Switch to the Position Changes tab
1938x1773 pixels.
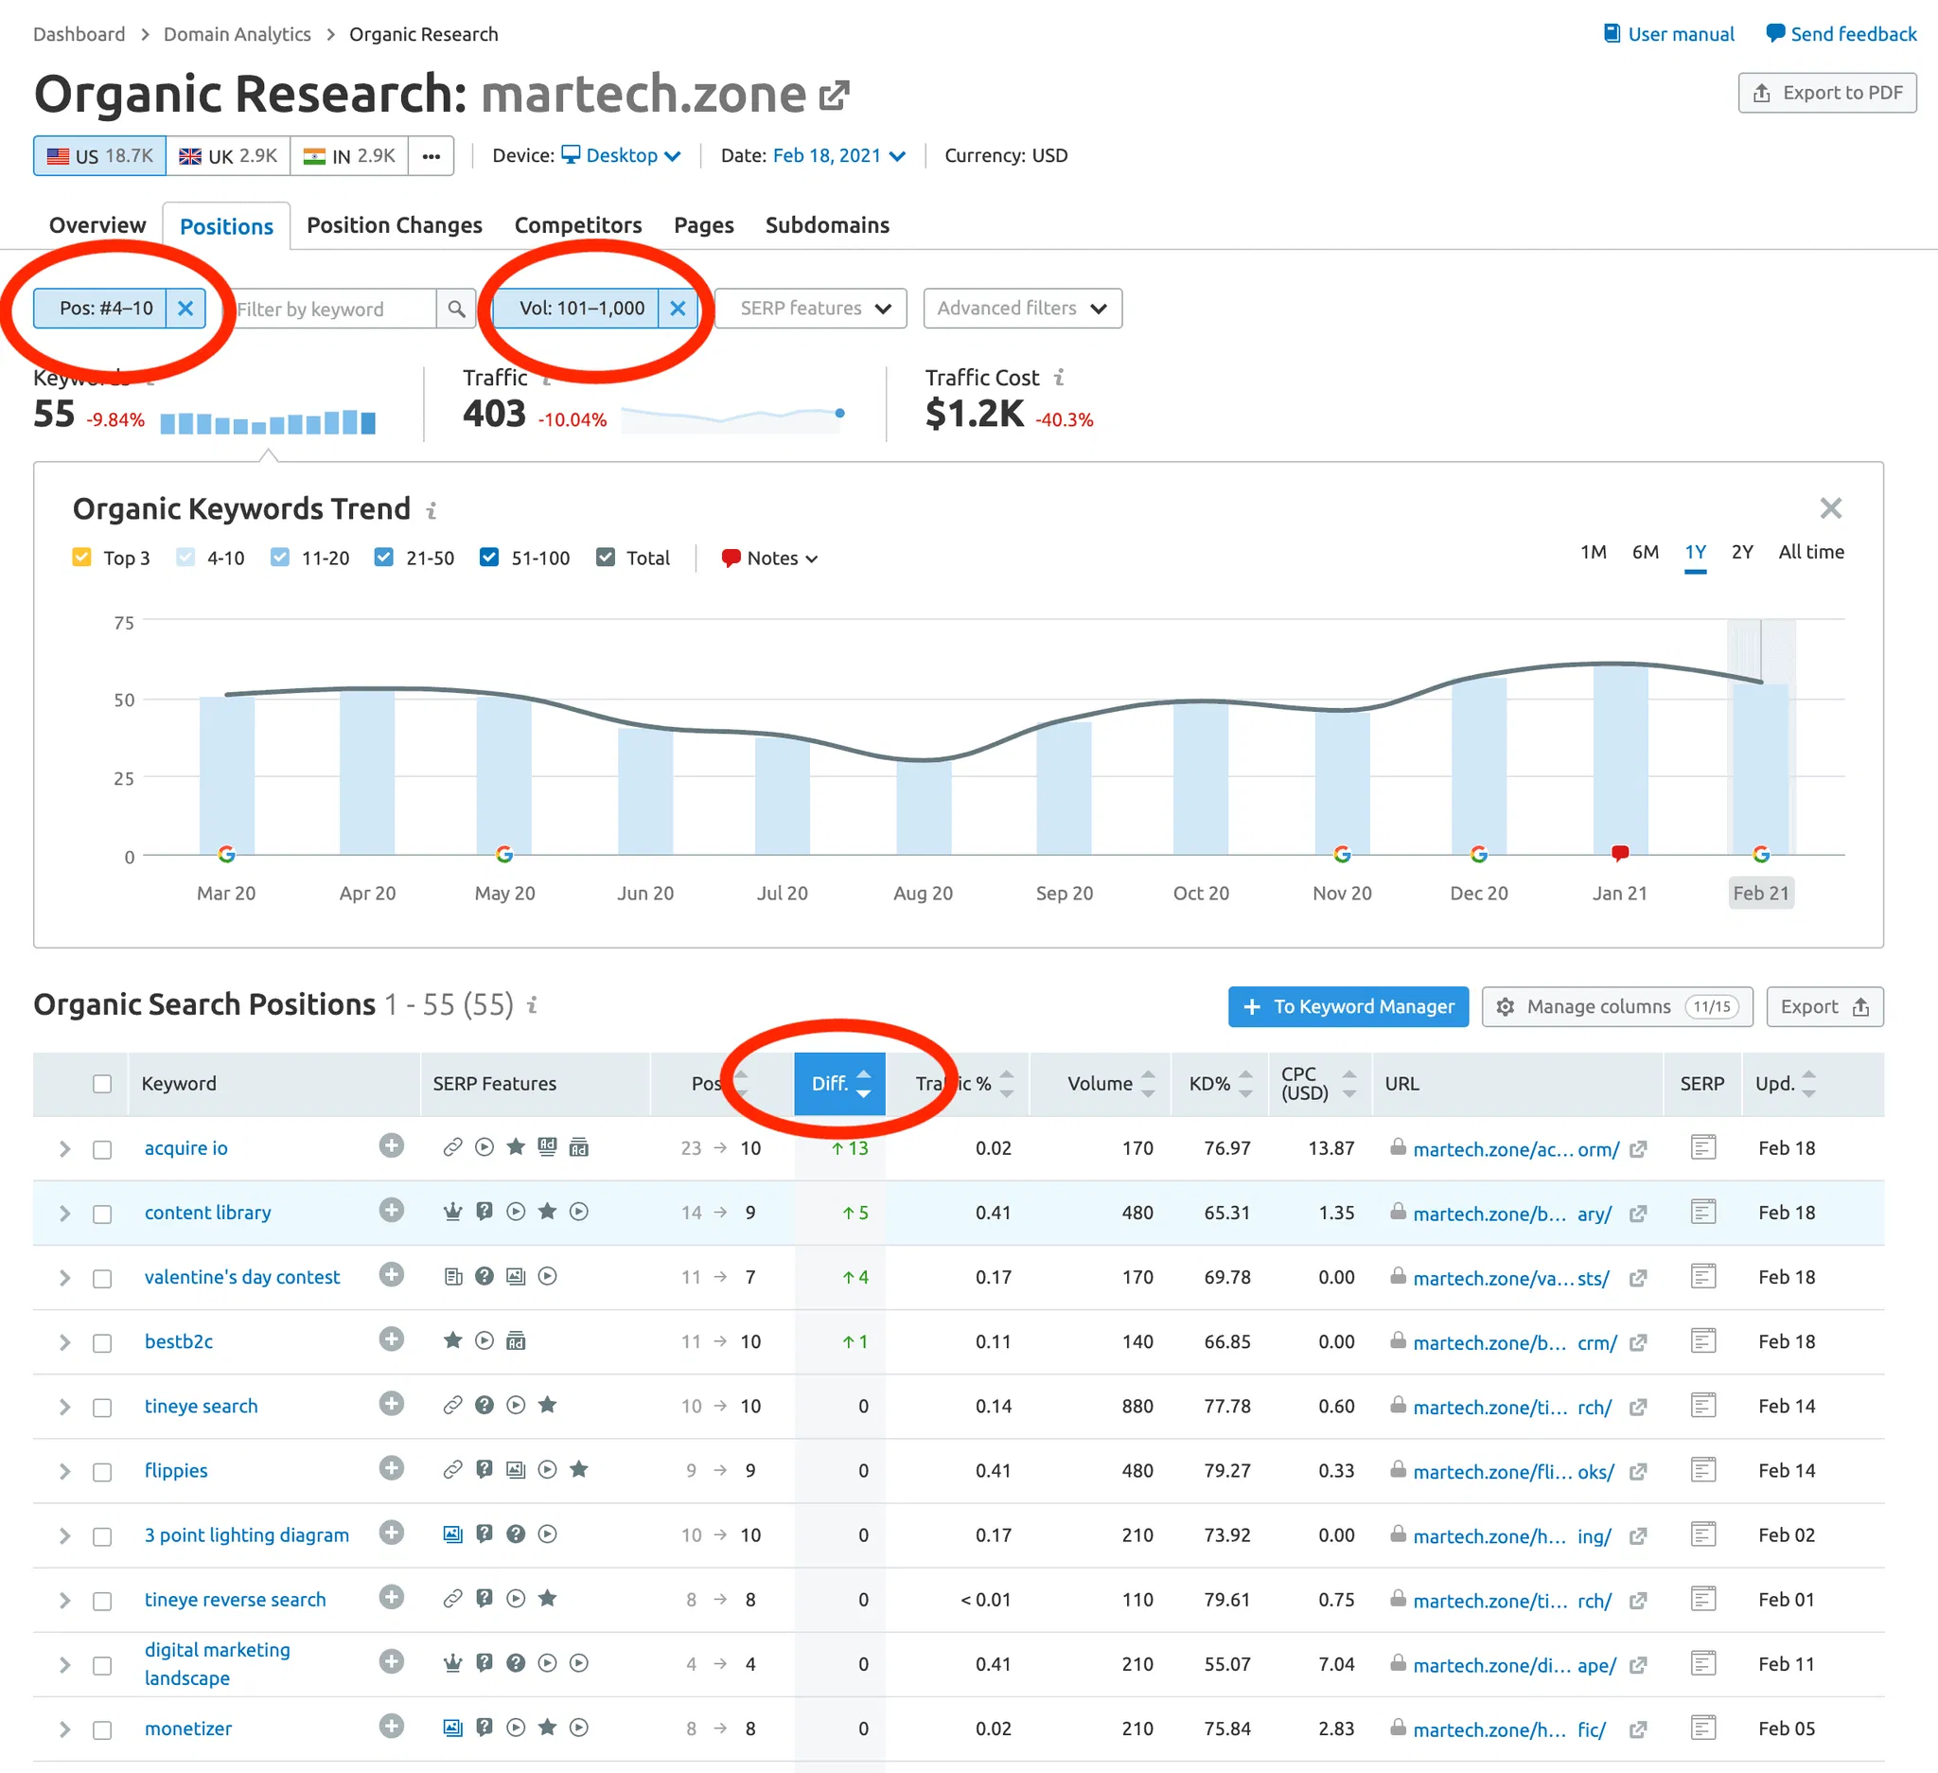pos(395,225)
